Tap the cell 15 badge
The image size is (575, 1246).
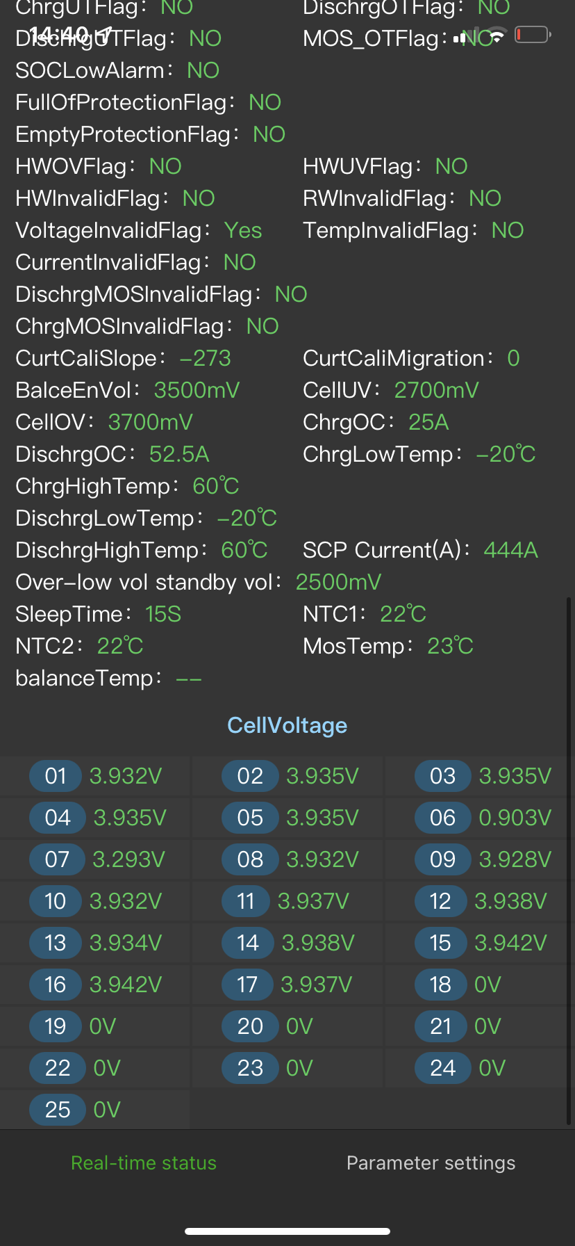click(440, 943)
